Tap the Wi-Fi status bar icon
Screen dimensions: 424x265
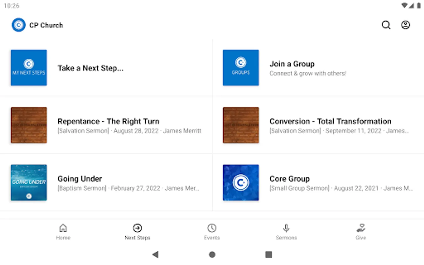[x=405, y=6]
